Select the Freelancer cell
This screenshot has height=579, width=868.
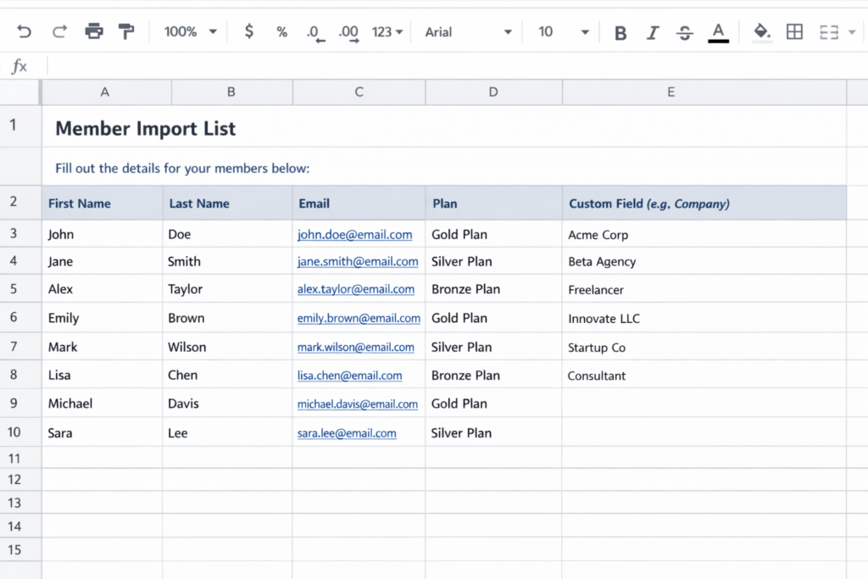pyautogui.click(x=704, y=289)
